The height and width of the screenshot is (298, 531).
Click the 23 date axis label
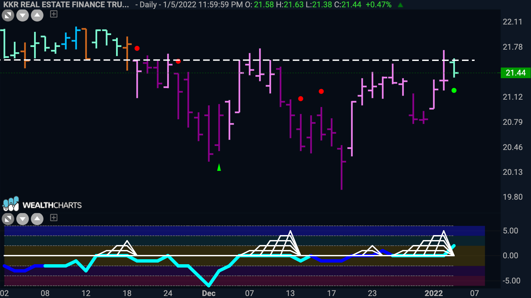[372, 293]
